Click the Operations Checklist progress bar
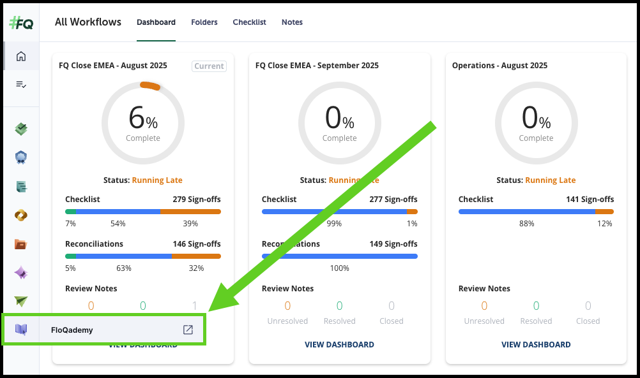 click(536, 211)
